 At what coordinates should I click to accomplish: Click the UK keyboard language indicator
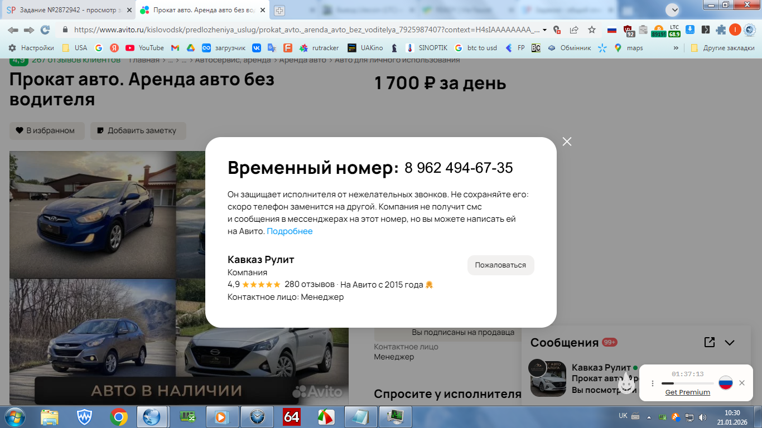623,416
